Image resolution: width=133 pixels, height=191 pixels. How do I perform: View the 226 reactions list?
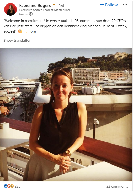[18, 186]
